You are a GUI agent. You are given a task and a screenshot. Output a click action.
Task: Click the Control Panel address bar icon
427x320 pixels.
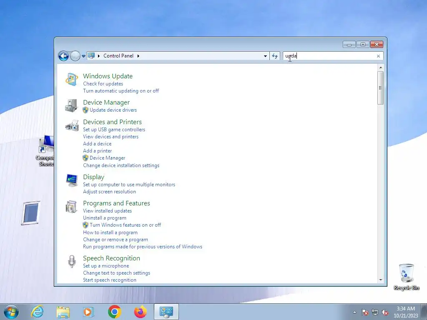point(91,56)
